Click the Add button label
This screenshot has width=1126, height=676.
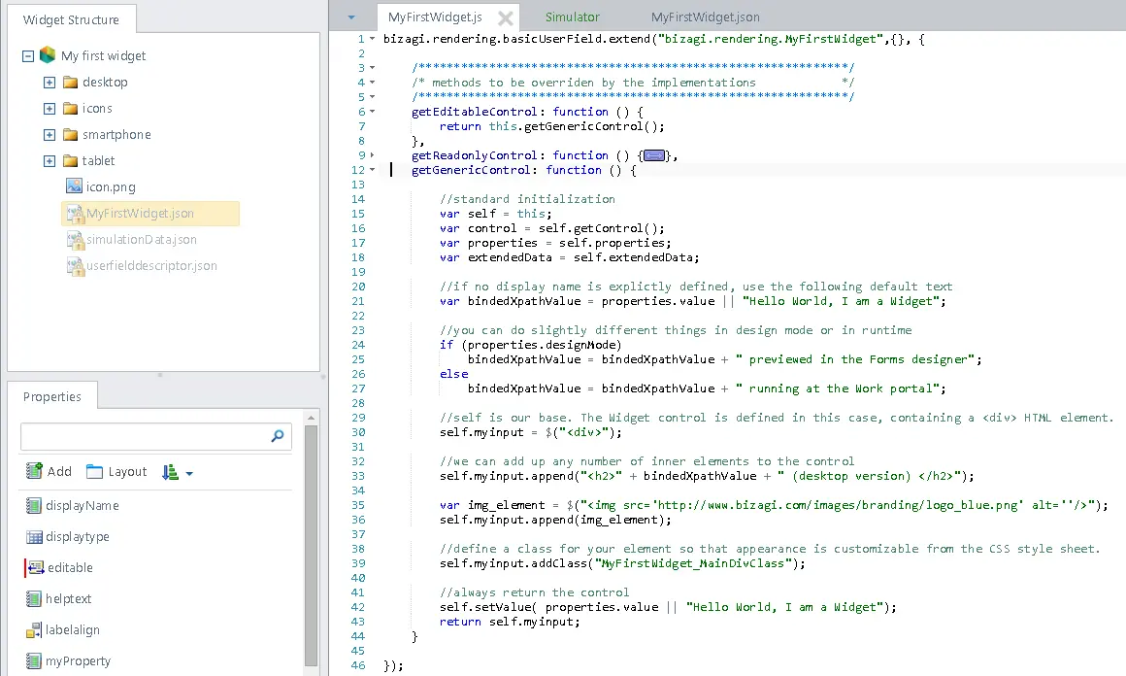coord(59,472)
